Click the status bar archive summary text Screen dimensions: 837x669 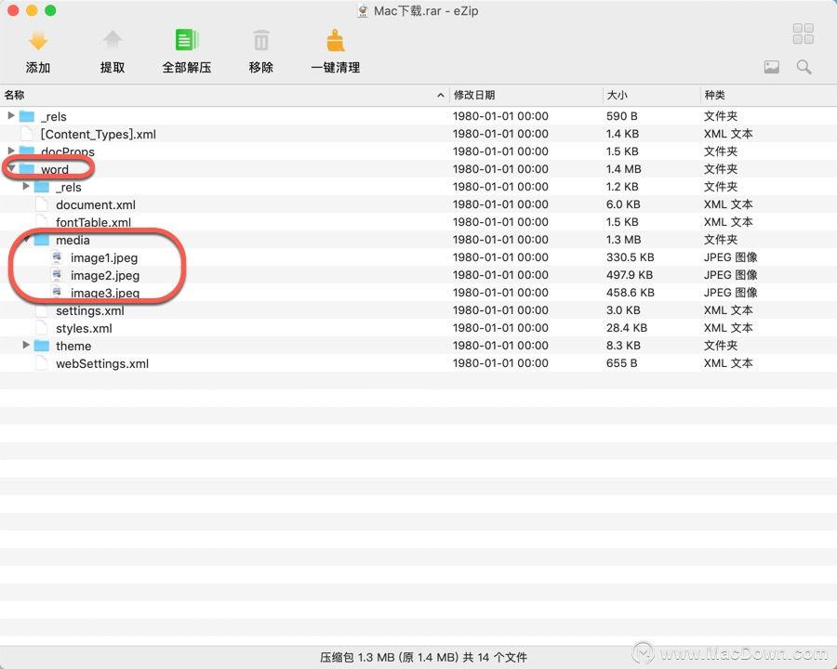(423, 657)
